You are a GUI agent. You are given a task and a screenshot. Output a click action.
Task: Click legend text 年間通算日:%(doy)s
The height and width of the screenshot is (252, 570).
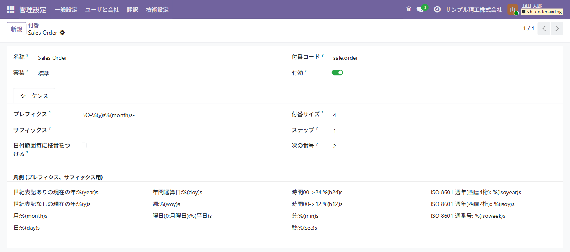pos(178,192)
